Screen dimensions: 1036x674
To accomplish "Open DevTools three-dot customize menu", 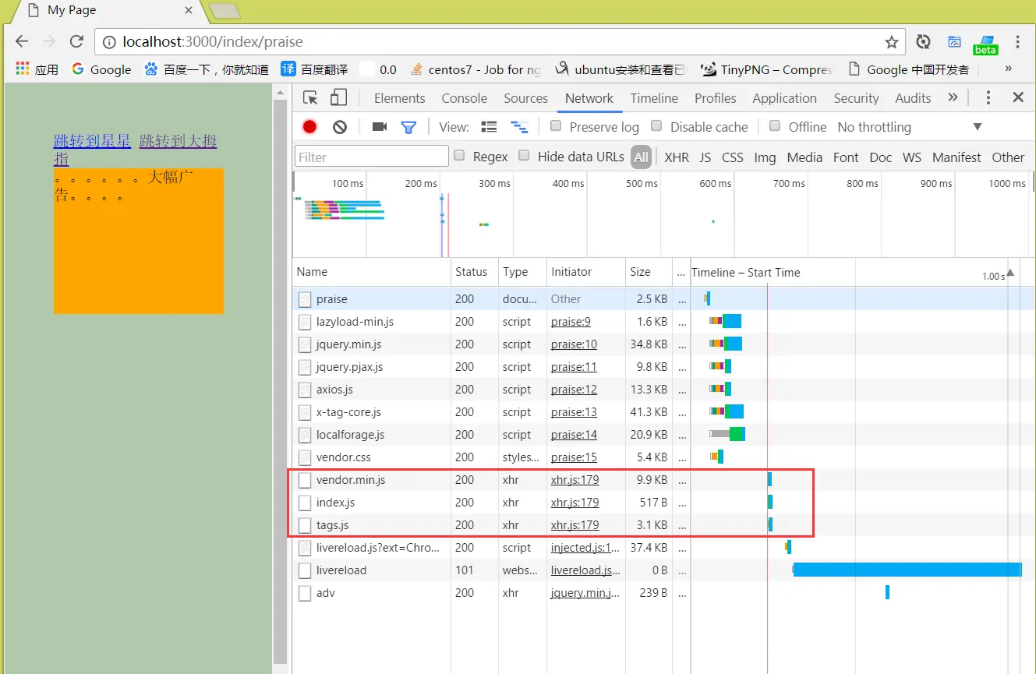I will click(988, 97).
